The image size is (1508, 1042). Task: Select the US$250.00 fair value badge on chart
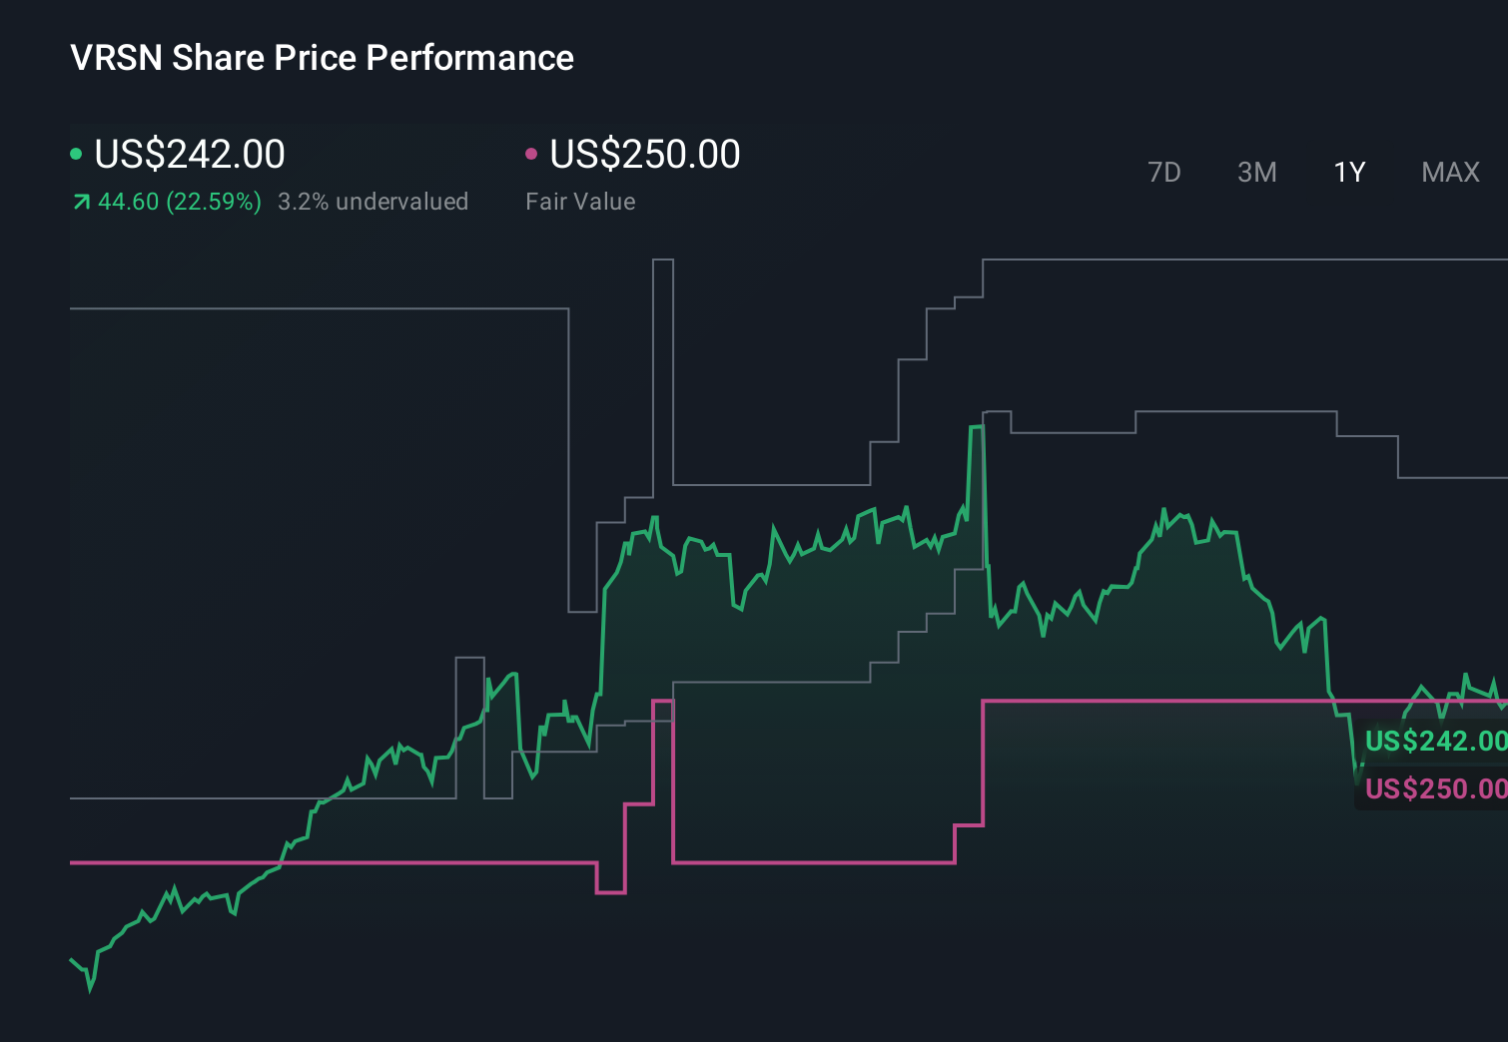click(1435, 788)
